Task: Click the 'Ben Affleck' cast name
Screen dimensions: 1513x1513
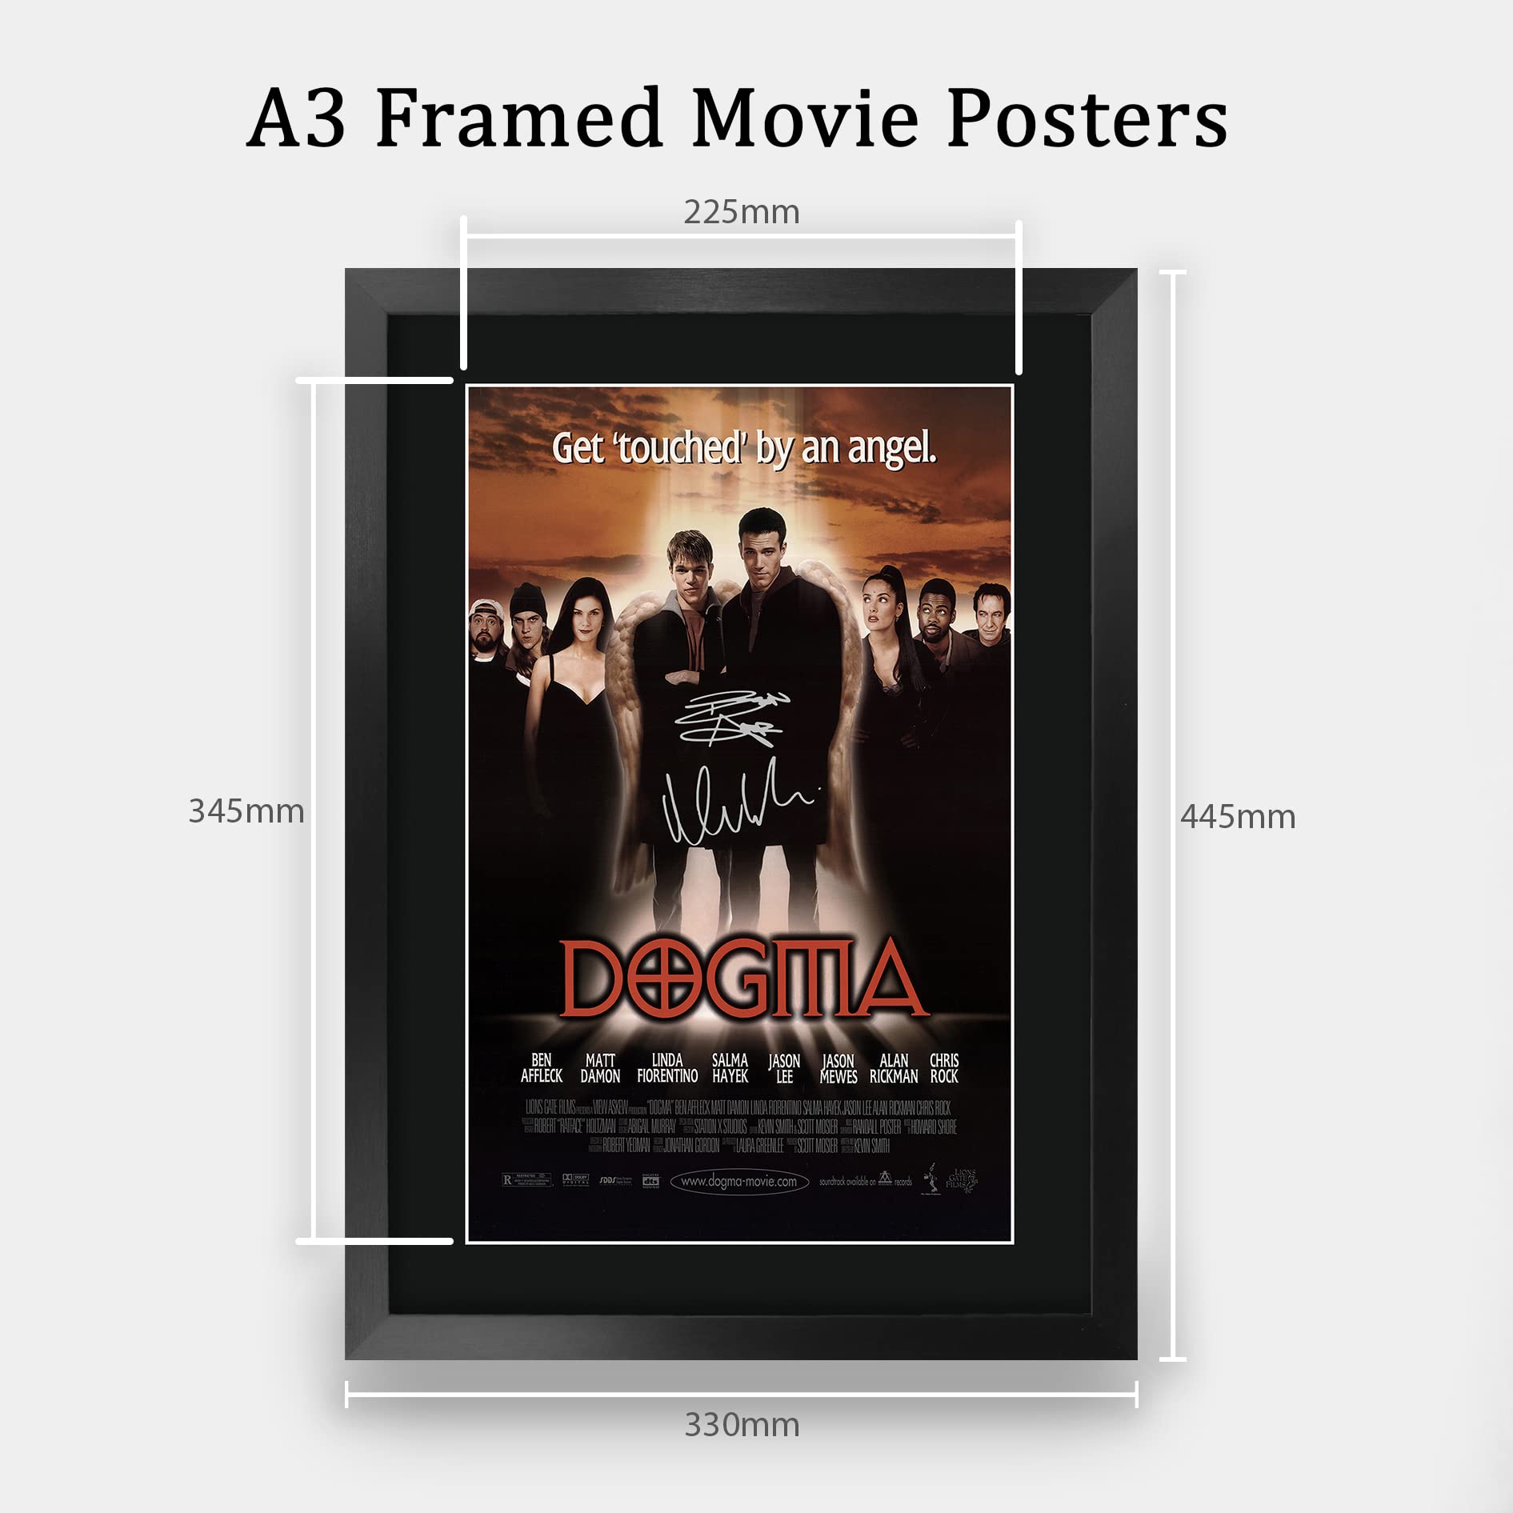Action: pos(542,1068)
